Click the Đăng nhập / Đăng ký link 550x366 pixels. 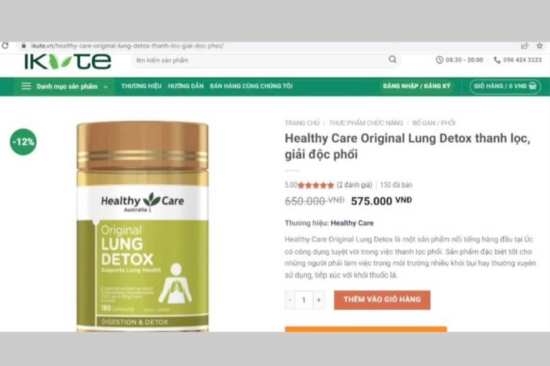417,86
